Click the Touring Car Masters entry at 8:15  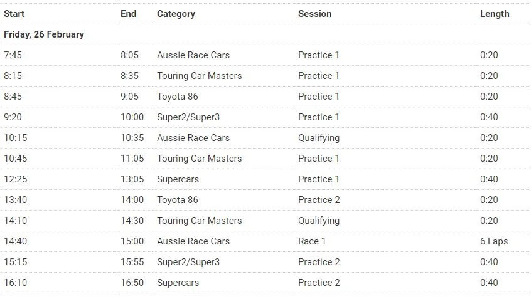point(200,76)
